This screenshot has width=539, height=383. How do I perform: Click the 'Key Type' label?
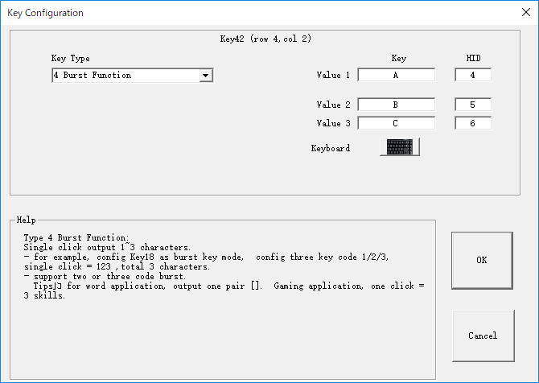71,58
